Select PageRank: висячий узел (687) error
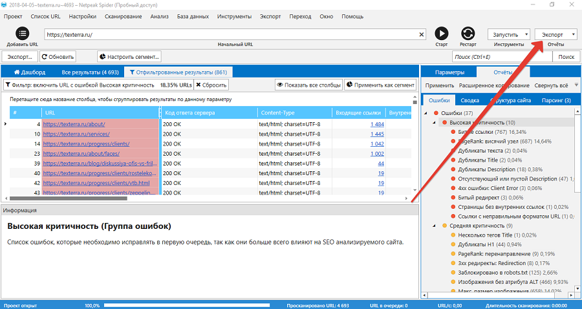This screenshot has height=309, width=582. [504, 142]
